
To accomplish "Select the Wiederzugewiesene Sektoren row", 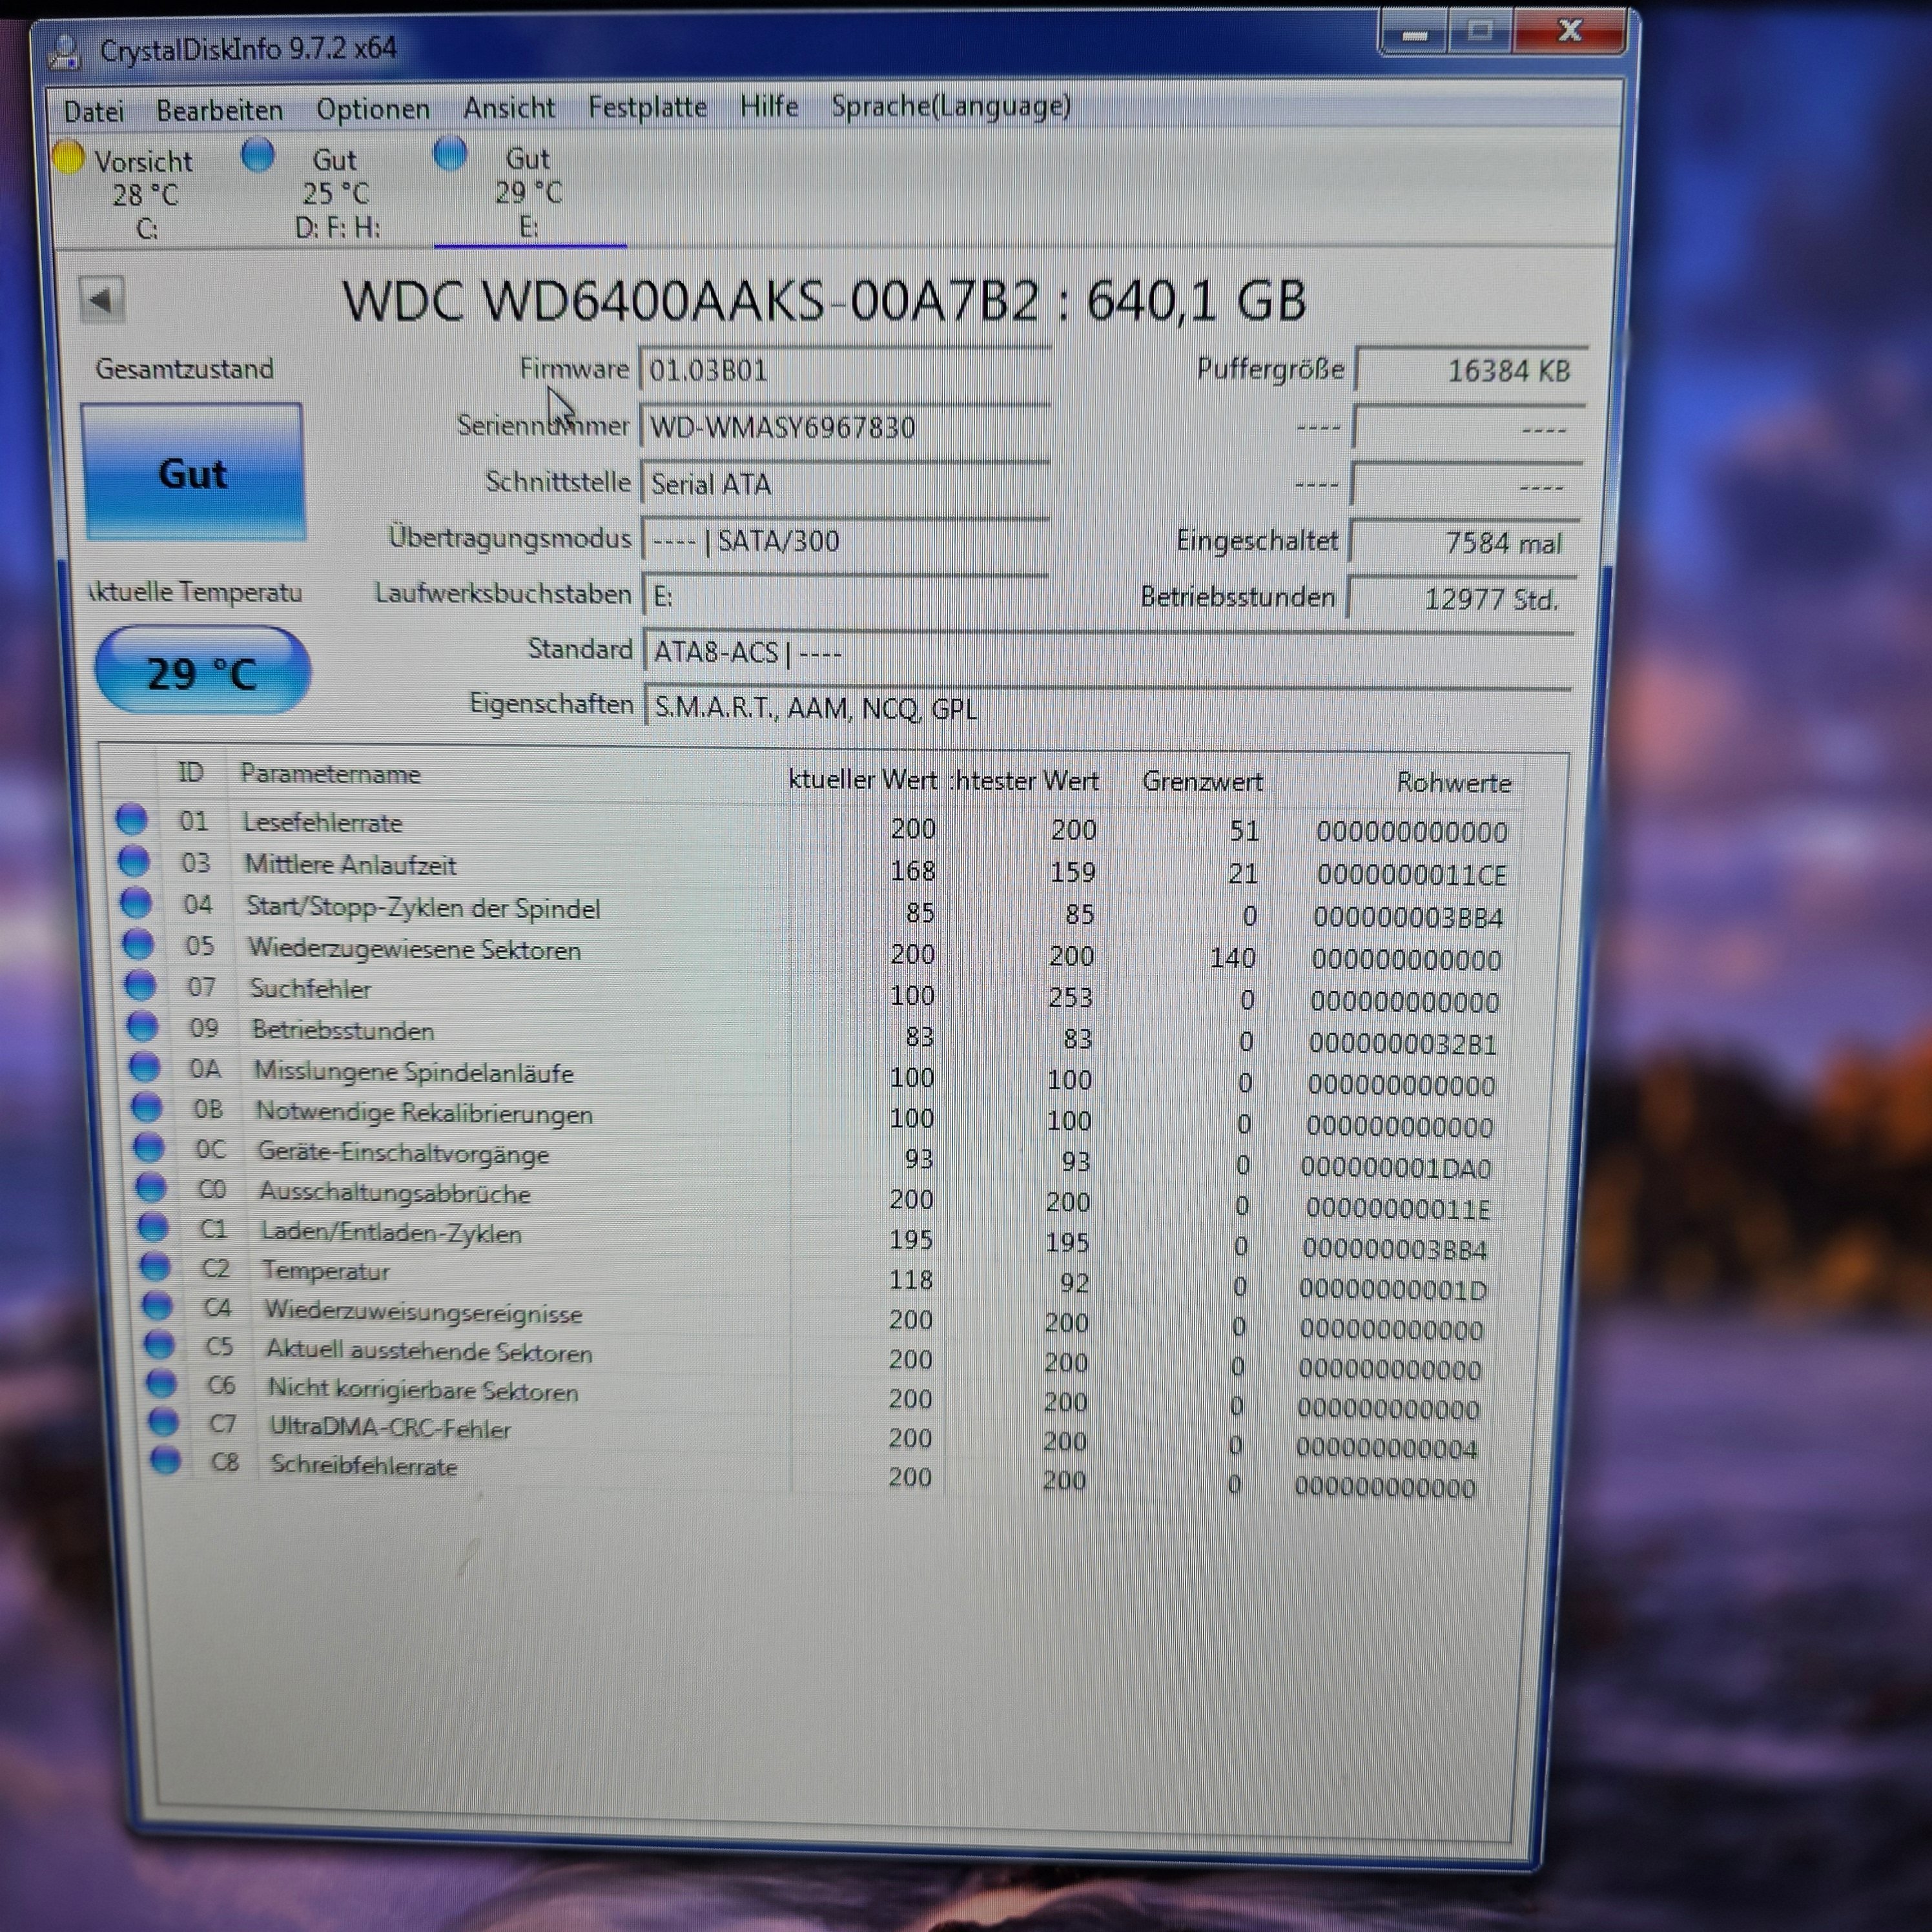I will click(414, 950).
